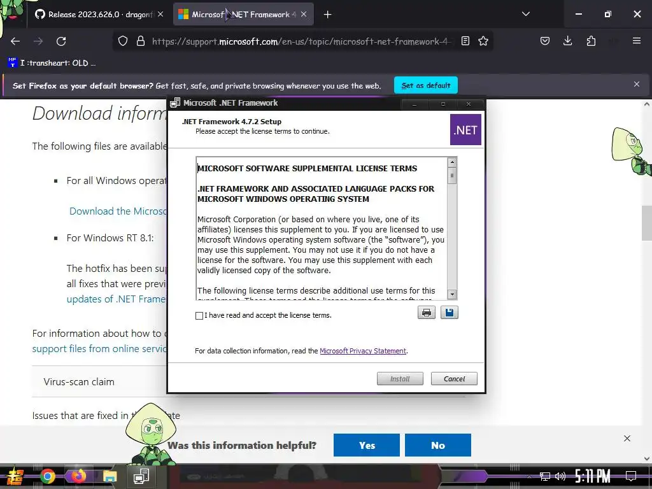Click the volume speaker tray icon

pyautogui.click(x=560, y=476)
